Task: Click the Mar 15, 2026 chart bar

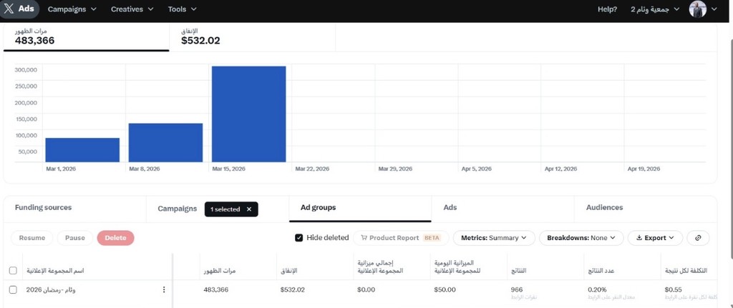Action: point(248,114)
